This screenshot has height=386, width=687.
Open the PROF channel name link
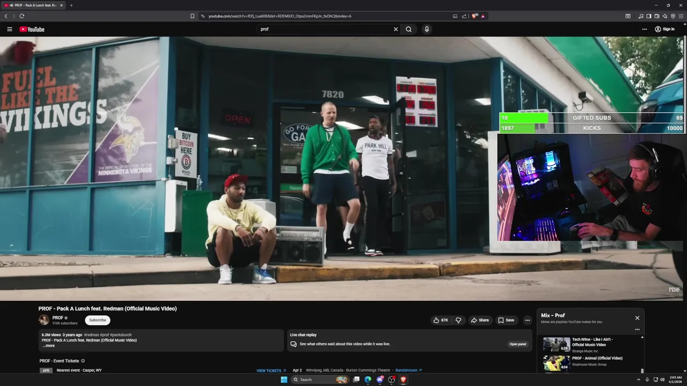(x=57, y=318)
